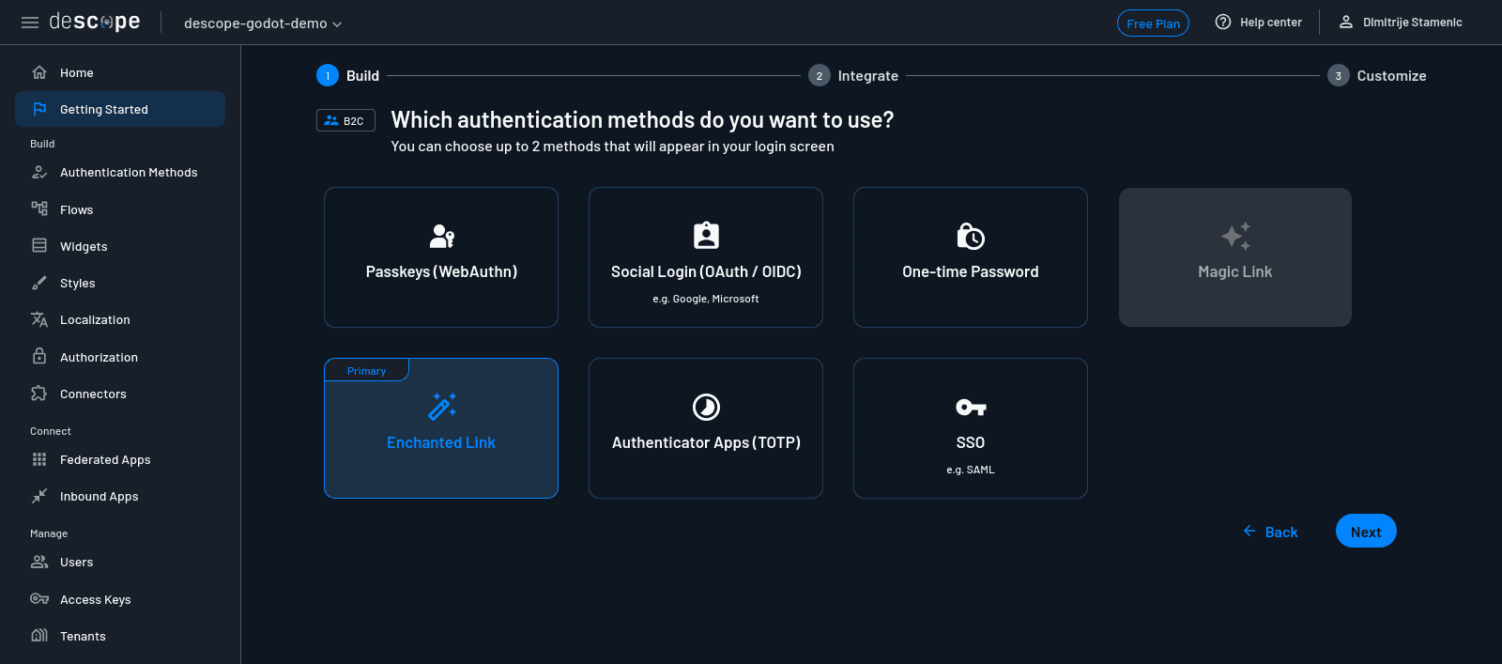The image size is (1502, 664).
Task: Expand the descope-godot-demo project dropdown
Action: 263,23
